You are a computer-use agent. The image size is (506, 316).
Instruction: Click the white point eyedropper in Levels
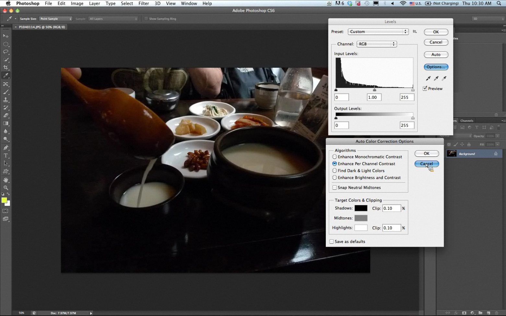[x=444, y=78]
